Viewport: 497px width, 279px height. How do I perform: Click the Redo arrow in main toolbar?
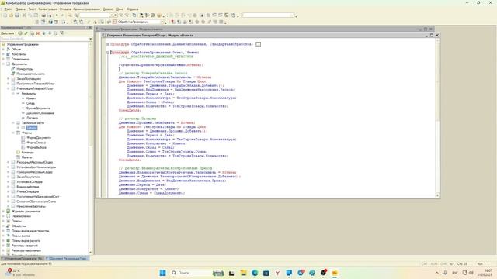62,15
